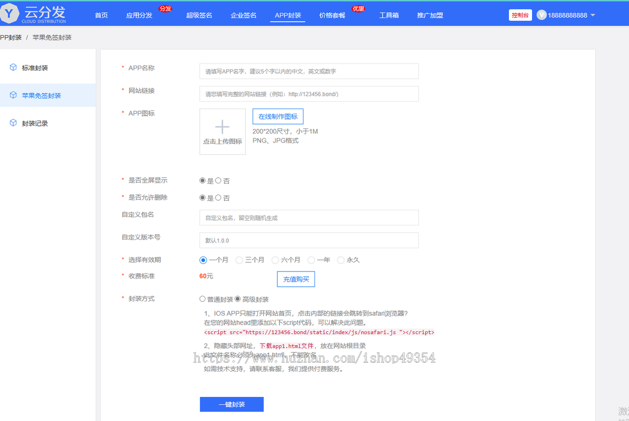The width and height of the screenshot is (629, 421).
Task: Select the 普通封装 packaging method
Action: coord(202,299)
